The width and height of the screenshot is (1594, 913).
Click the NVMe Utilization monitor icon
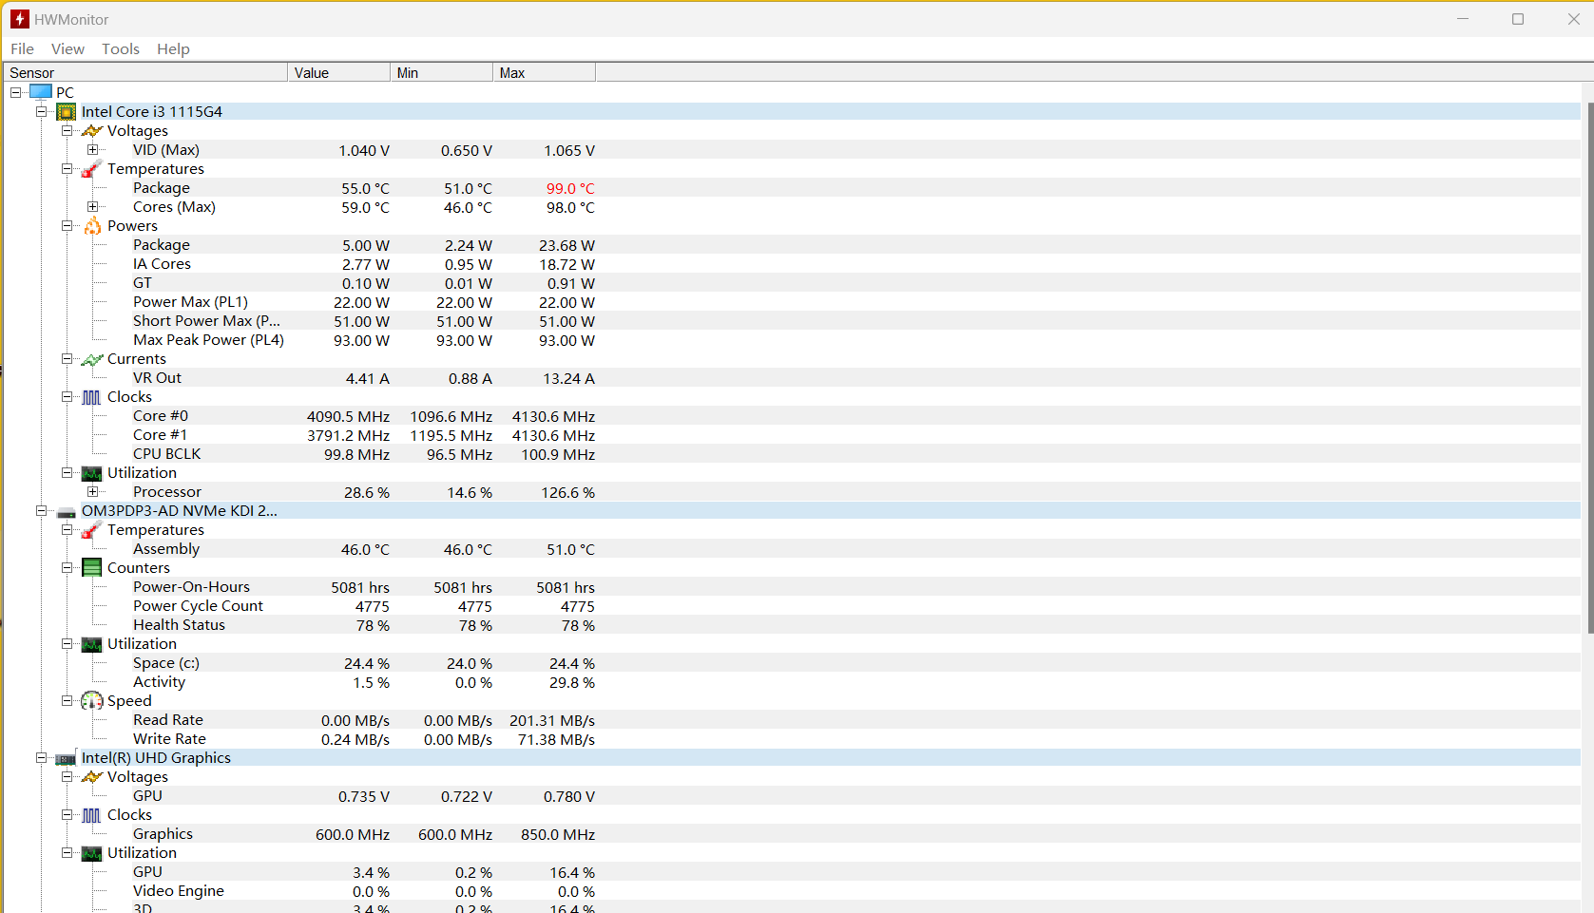tap(92, 644)
